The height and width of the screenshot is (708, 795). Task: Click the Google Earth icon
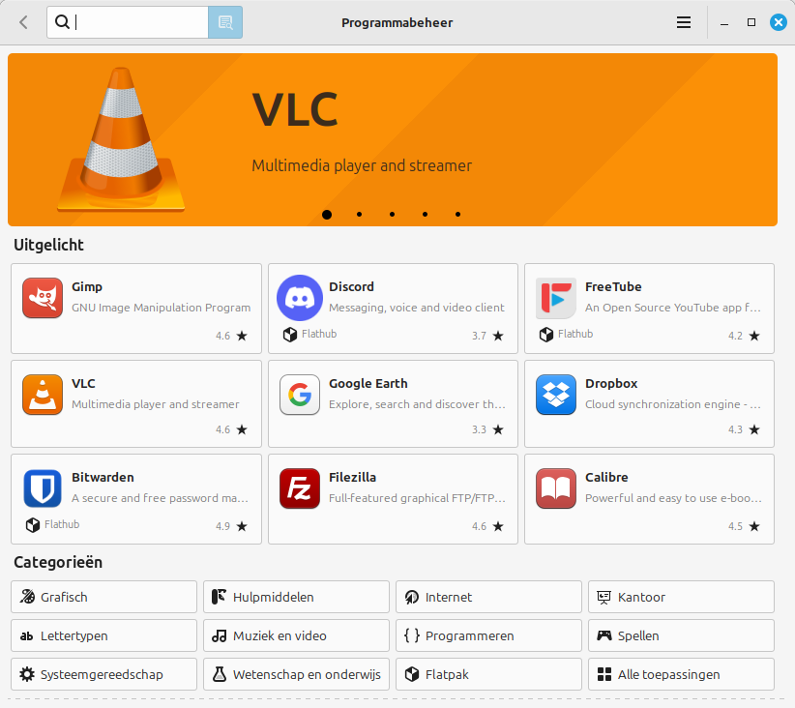[299, 395]
